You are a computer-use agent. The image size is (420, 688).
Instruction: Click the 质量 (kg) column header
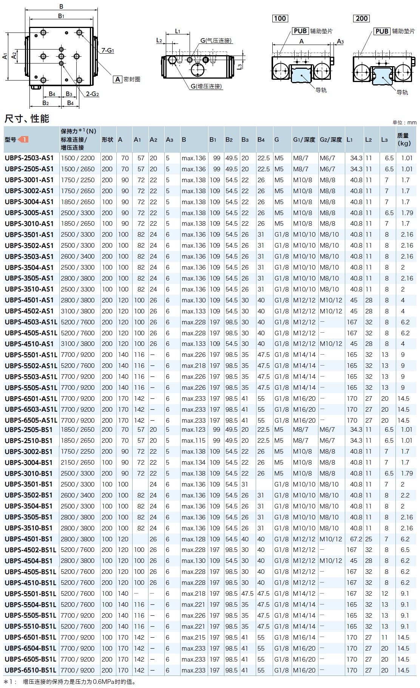(403, 139)
